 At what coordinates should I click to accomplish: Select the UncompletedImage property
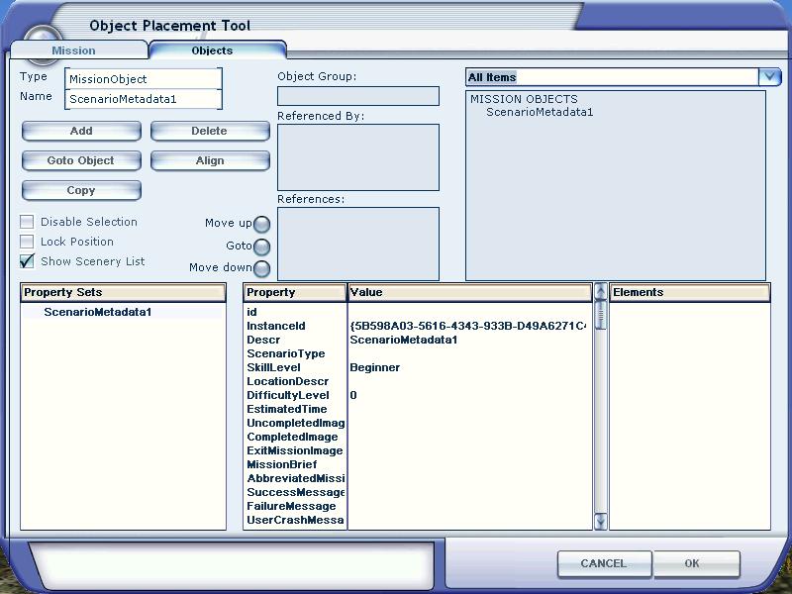pyautogui.click(x=296, y=424)
